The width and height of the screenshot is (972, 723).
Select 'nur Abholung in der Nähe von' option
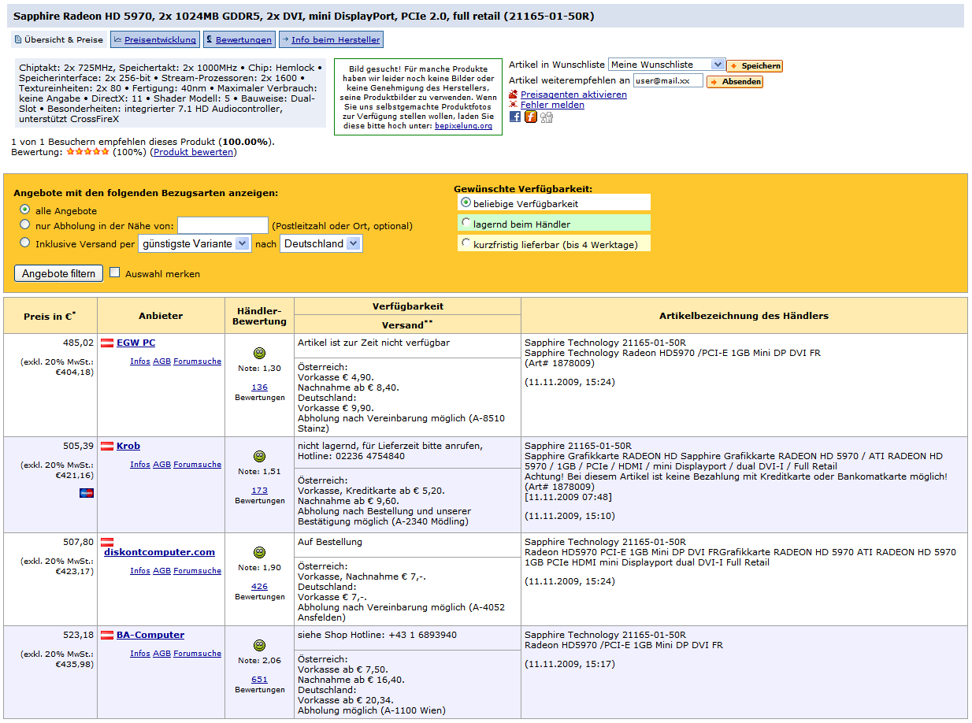coord(25,225)
